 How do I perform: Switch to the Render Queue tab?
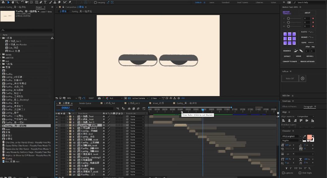click(x=85, y=103)
